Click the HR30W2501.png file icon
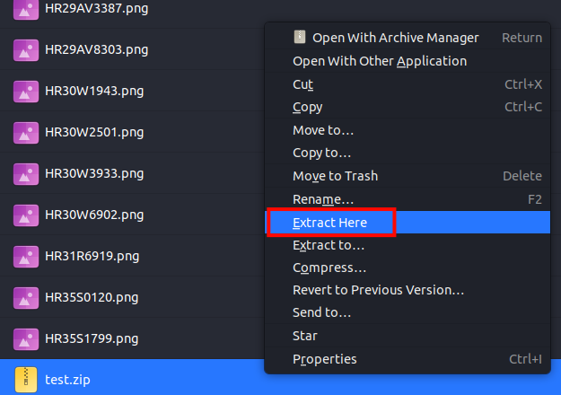Viewport: 561px width, 395px height. (x=26, y=133)
